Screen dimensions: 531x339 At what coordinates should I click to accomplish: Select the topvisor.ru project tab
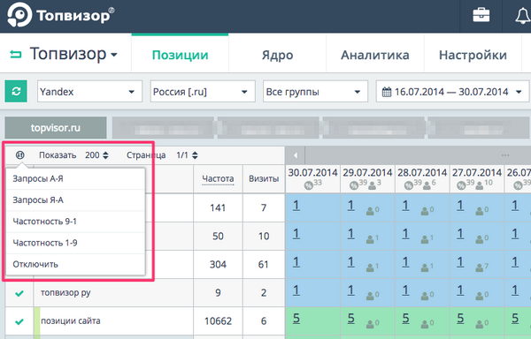pyautogui.click(x=56, y=128)
